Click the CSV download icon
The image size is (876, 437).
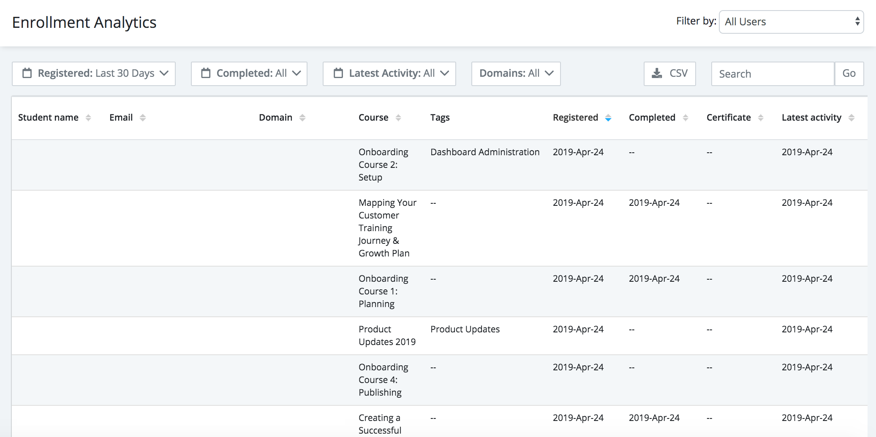pyautogui.click(x=657, y=73)
